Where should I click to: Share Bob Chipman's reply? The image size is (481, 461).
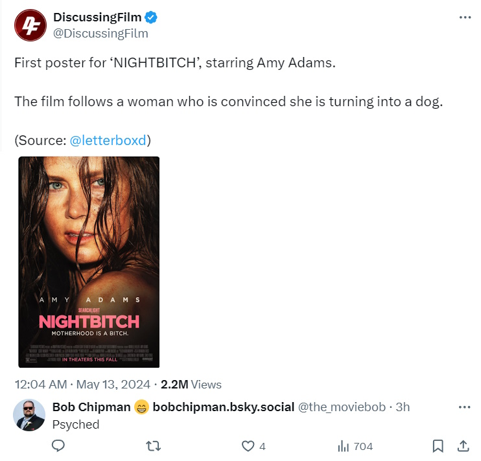click(x=463, y=446)
